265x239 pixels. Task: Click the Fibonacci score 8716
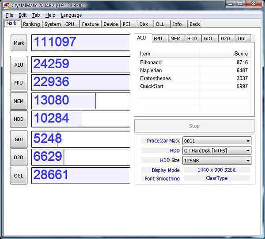coord(242,62)
